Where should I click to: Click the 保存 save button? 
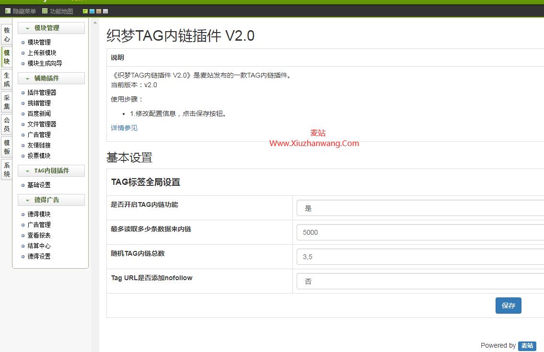click(508, 306)
